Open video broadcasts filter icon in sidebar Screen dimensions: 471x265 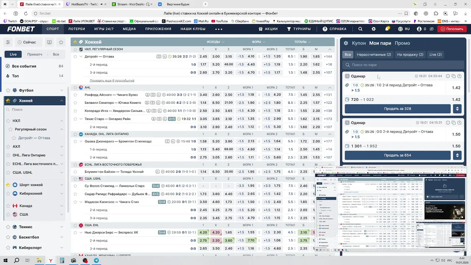click(x=49, y=42)
